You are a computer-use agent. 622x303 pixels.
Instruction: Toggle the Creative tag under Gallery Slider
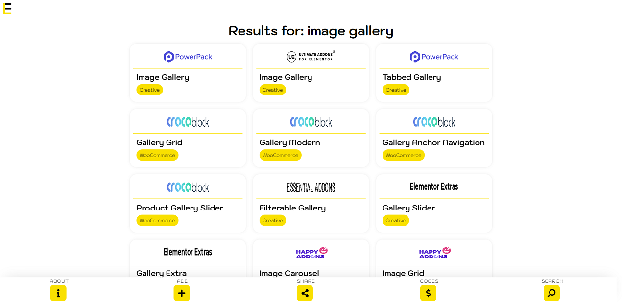[396, 220]
